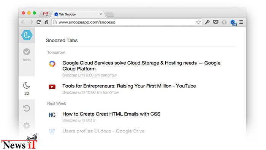Click the Next Week section heading
The image size is (266, 150).
pos(57,103)
